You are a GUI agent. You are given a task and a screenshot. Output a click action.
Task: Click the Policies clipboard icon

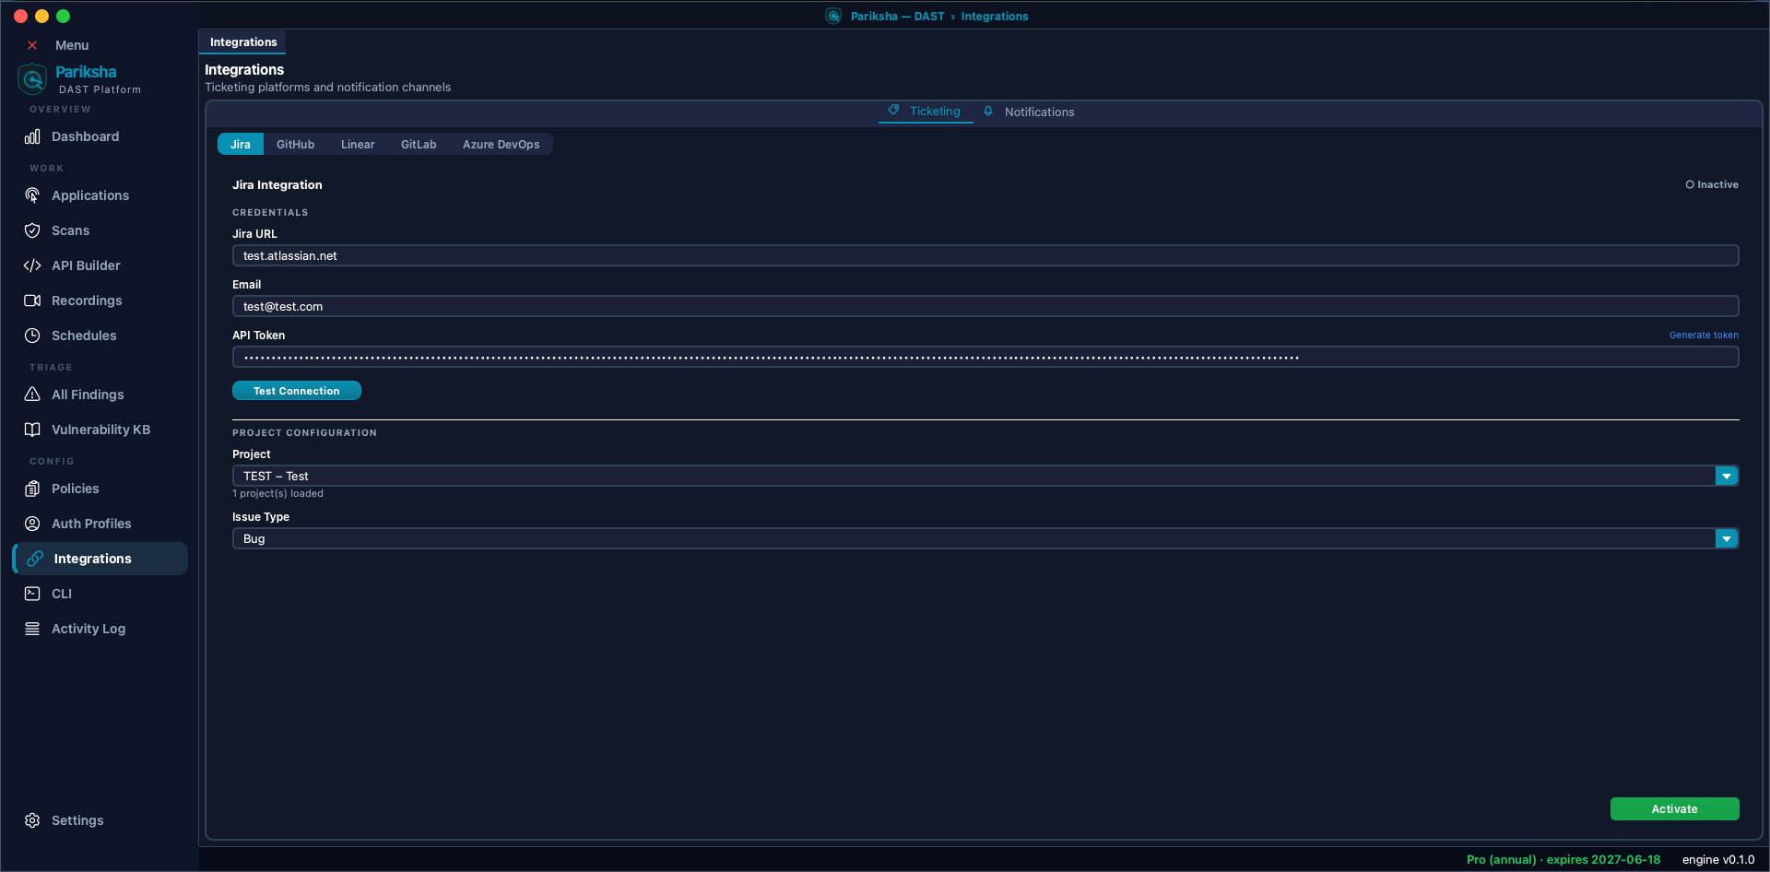[32, 489]
